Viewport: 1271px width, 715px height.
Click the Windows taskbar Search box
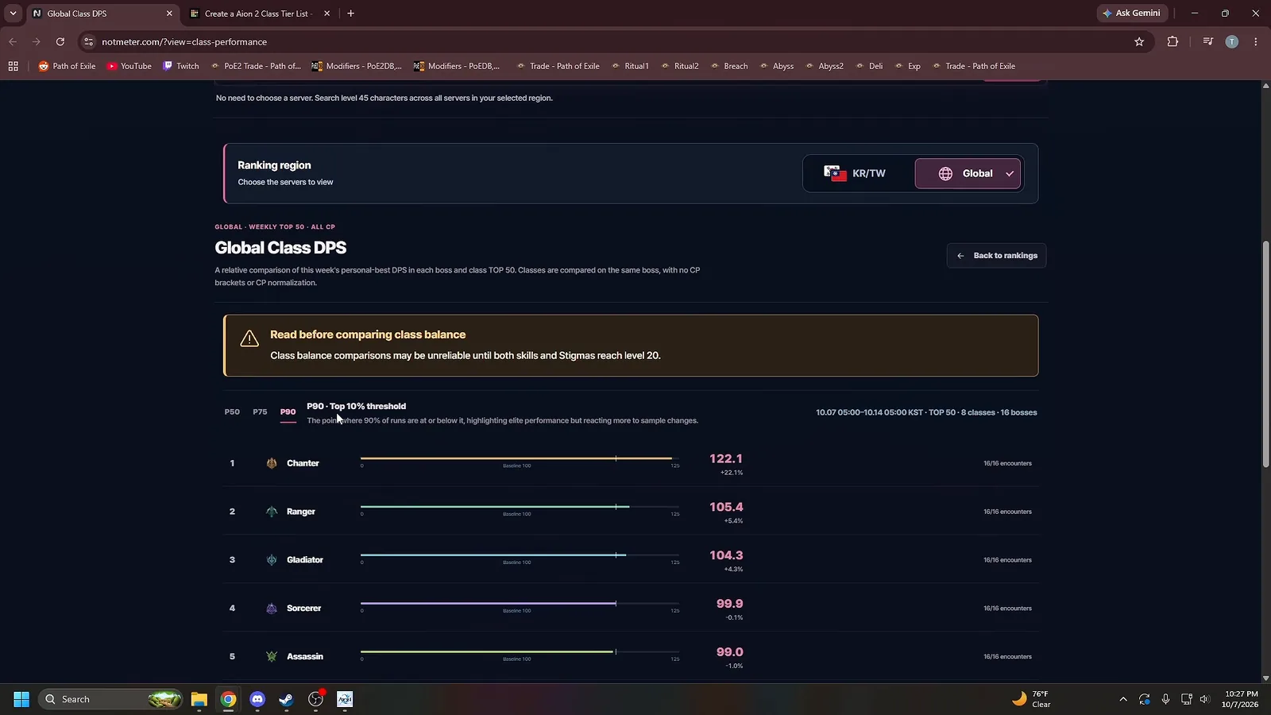click(110, 699)
